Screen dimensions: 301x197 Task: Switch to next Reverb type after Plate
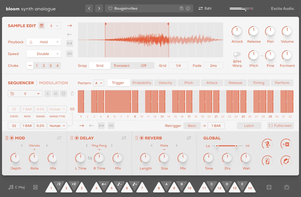coord(177,145)
